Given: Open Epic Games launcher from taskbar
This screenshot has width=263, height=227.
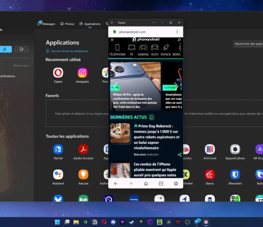Looking at the screenshot, I should [141, 222].
